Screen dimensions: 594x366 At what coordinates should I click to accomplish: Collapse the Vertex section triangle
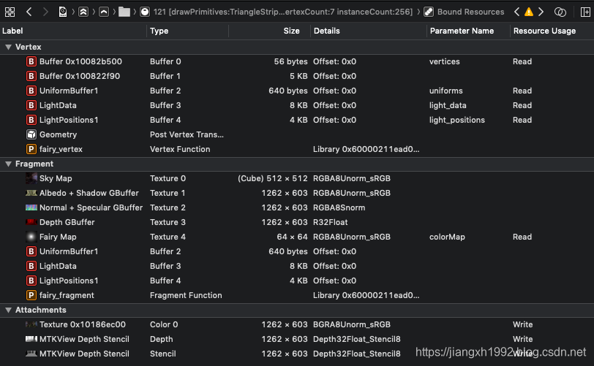[8, 47]
